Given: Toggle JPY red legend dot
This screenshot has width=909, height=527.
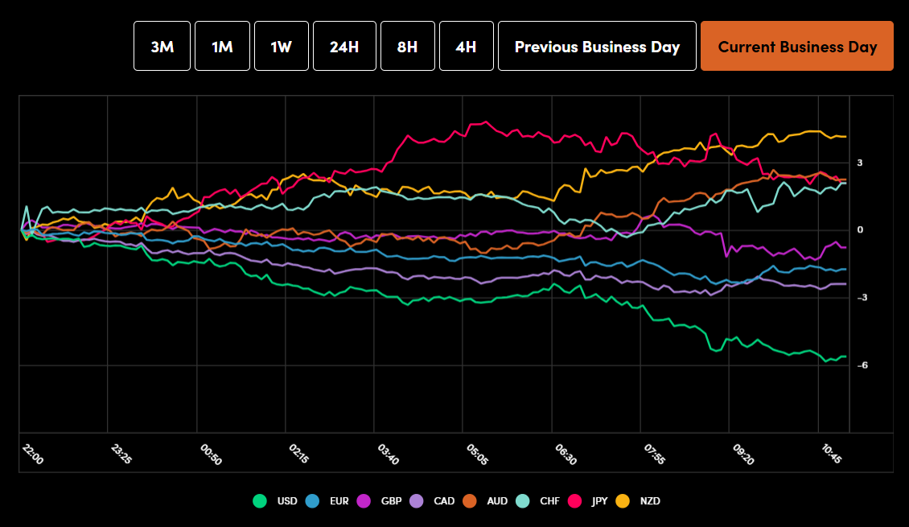Looking at the screenshot, I should click(x=574, y=501).
